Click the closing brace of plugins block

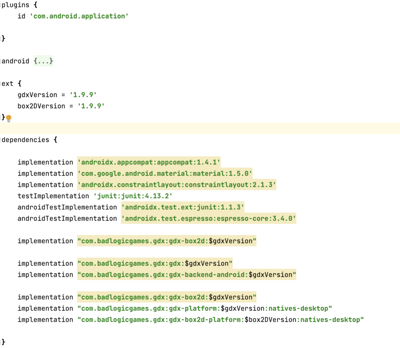[x=3, y=39]
